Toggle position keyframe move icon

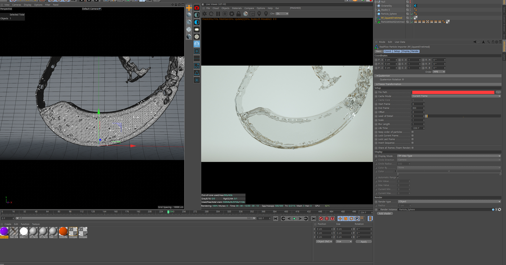click(x=340, y=218)
